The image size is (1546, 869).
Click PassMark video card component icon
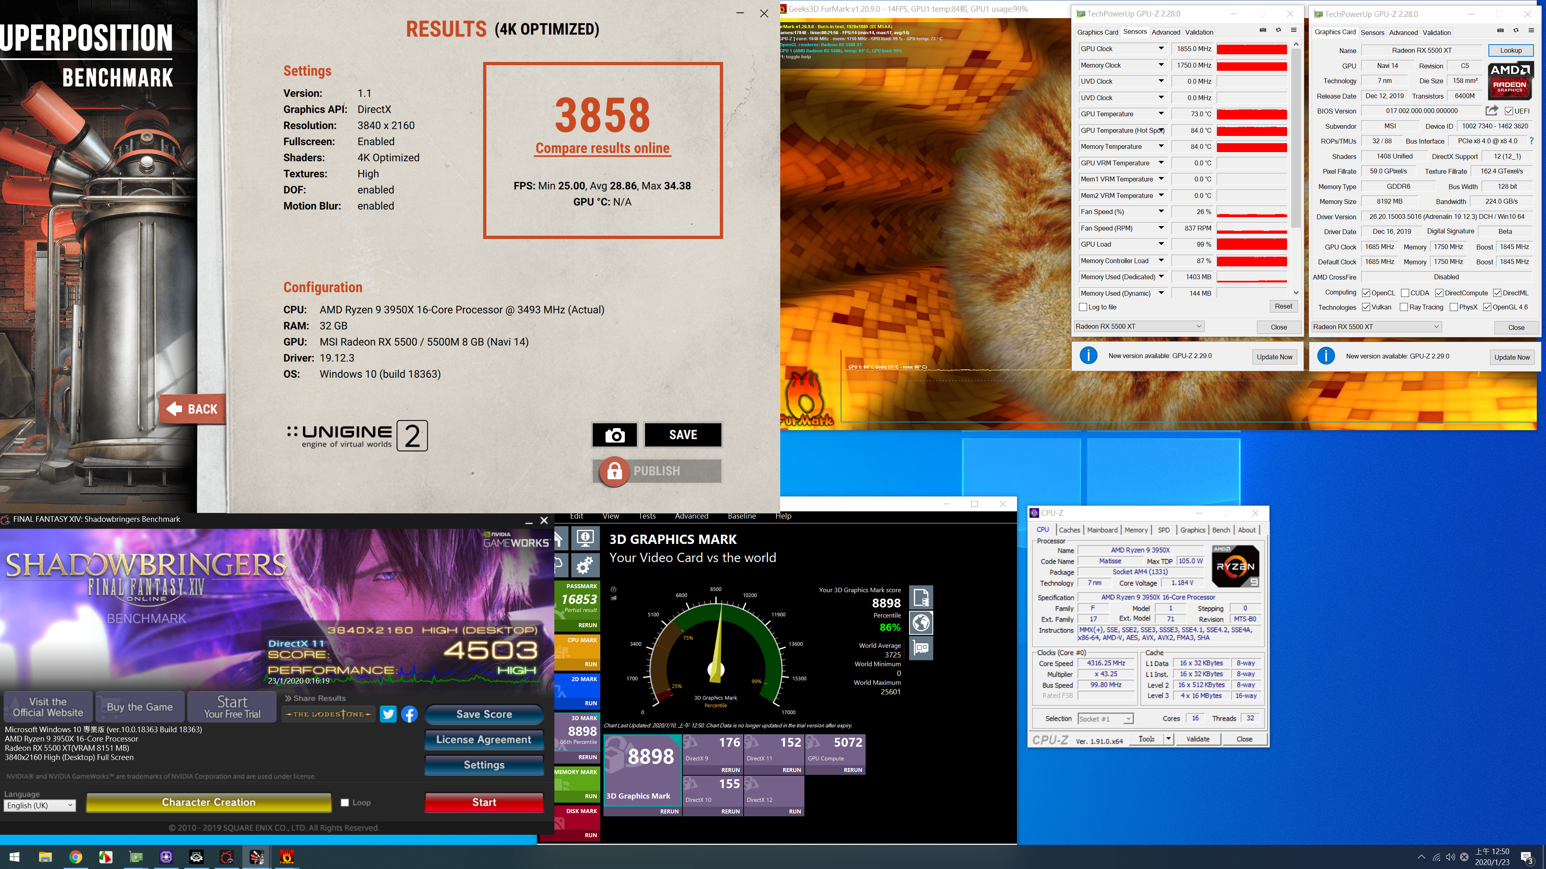click(x=921, y=648)
